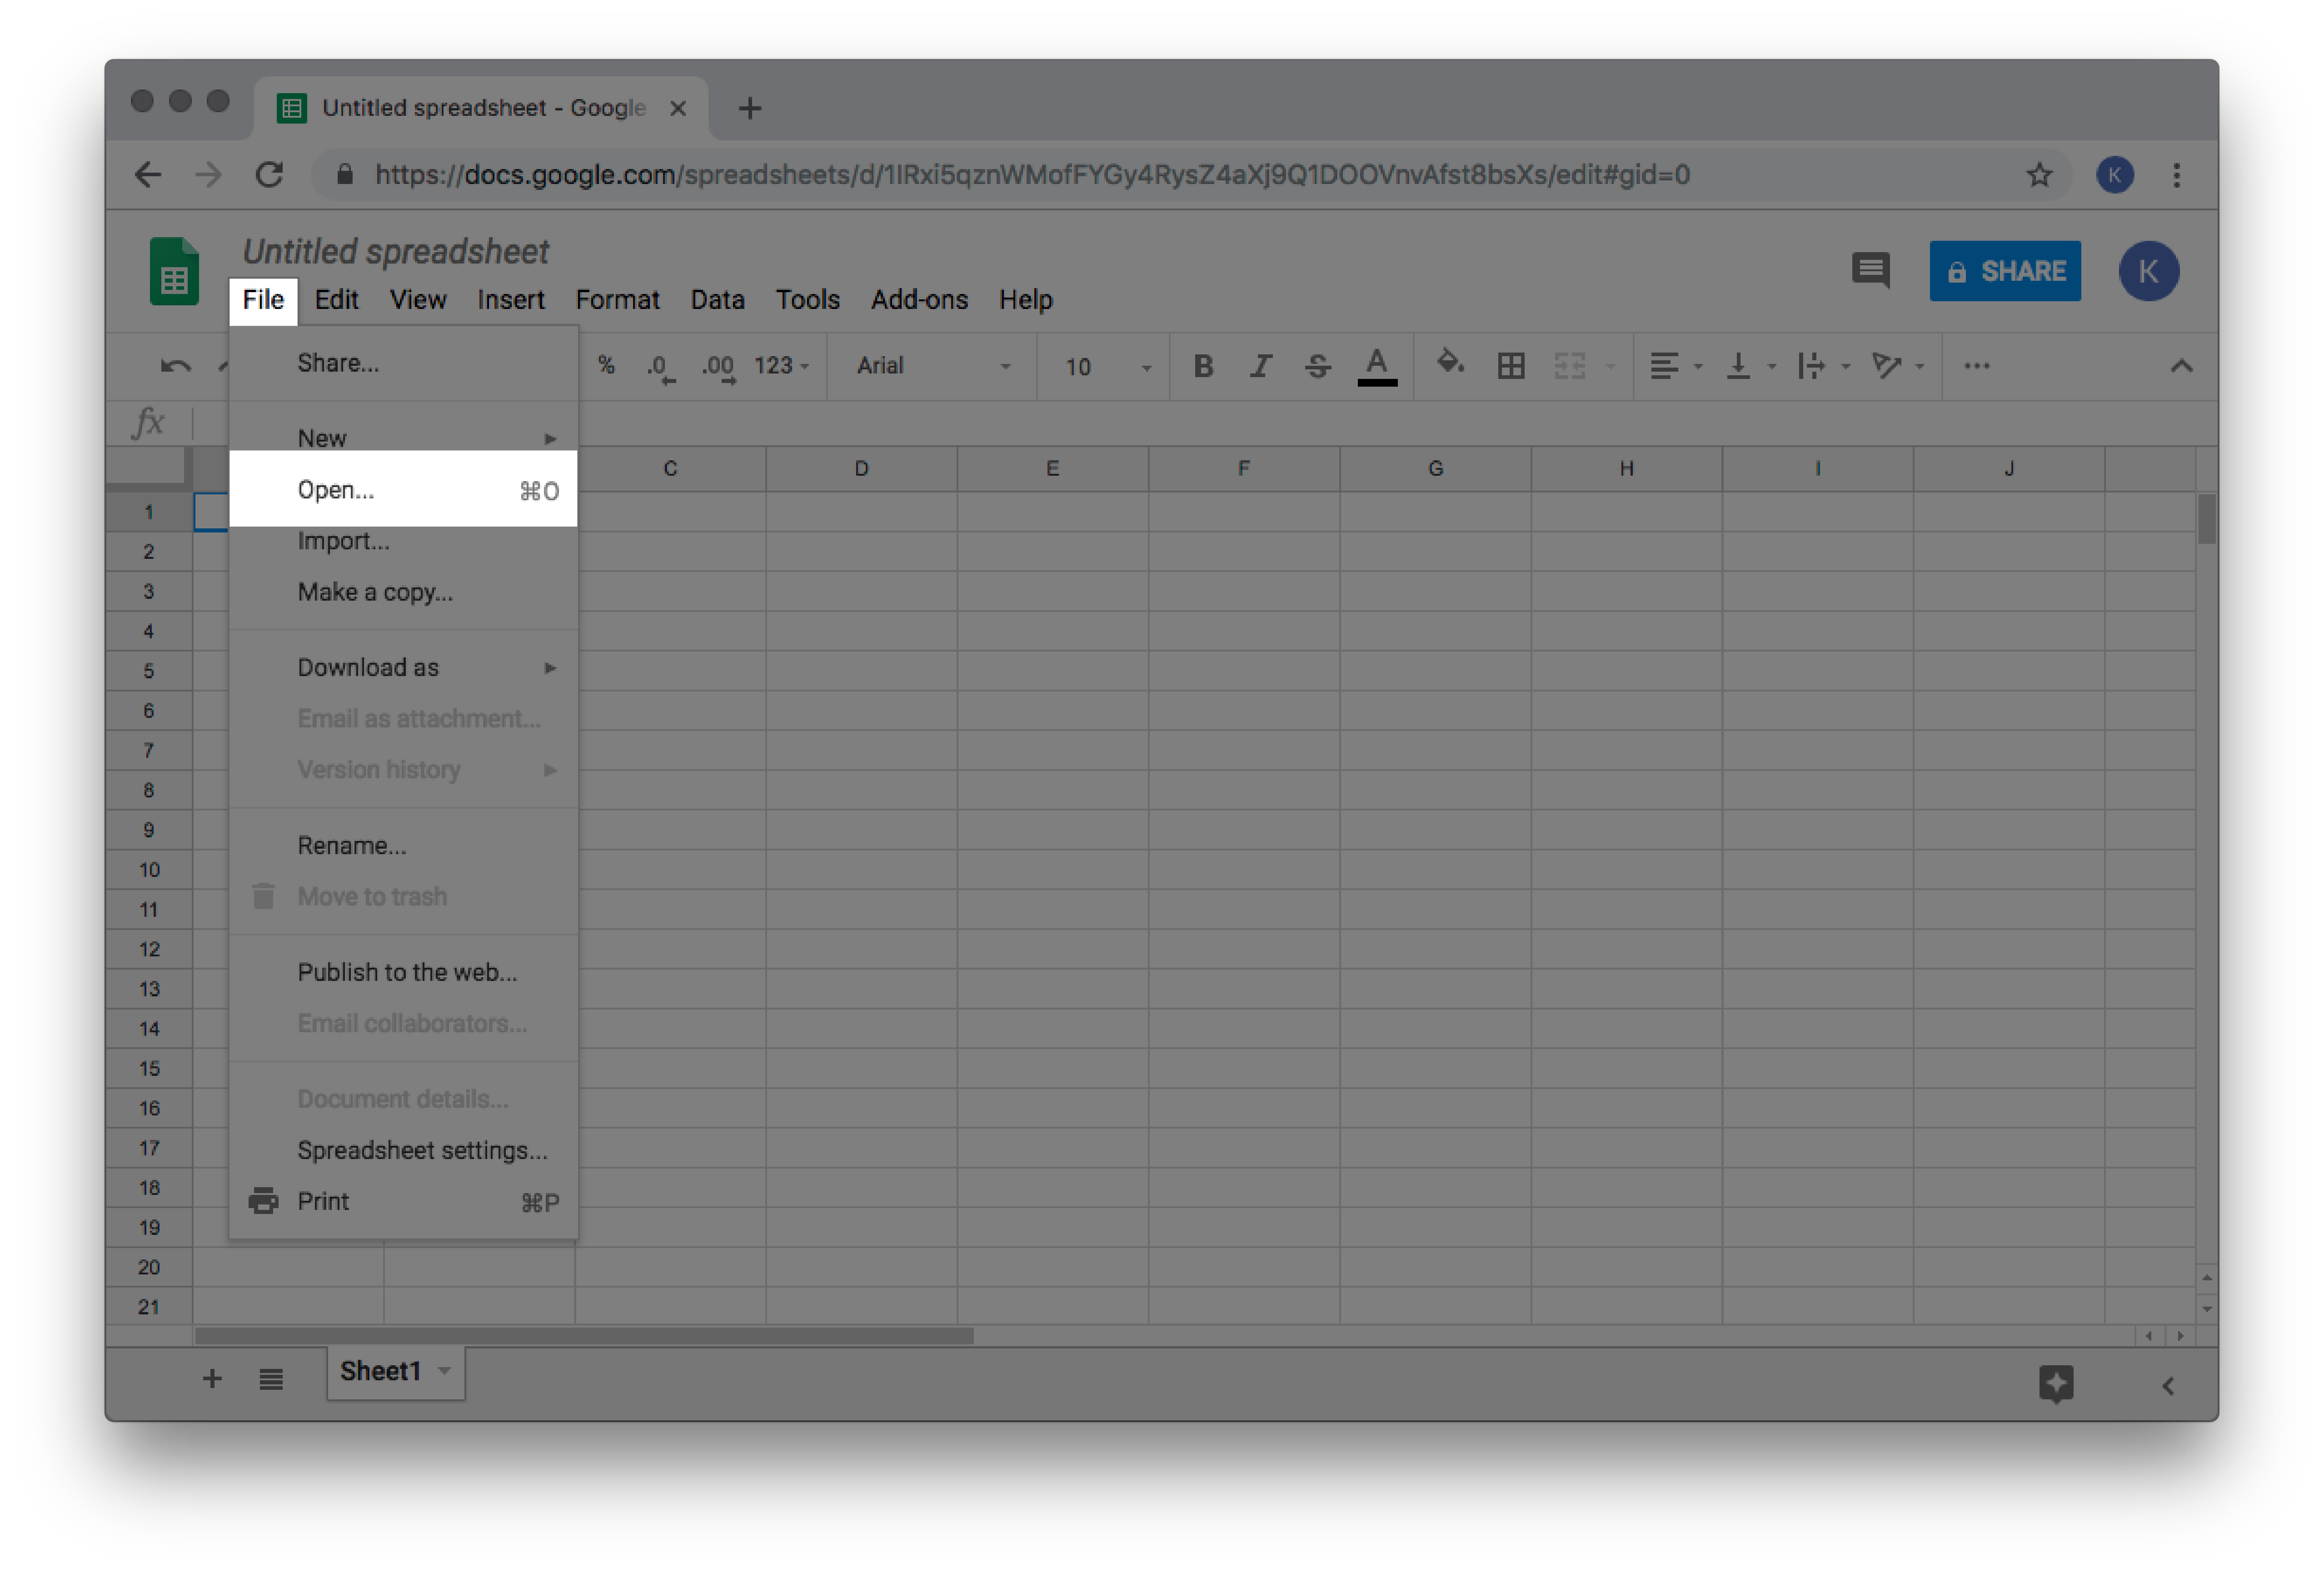Choose Share... from File menu
Image resolution: width=2324 pixels, height=1572 pixels.
coord(403,363)
